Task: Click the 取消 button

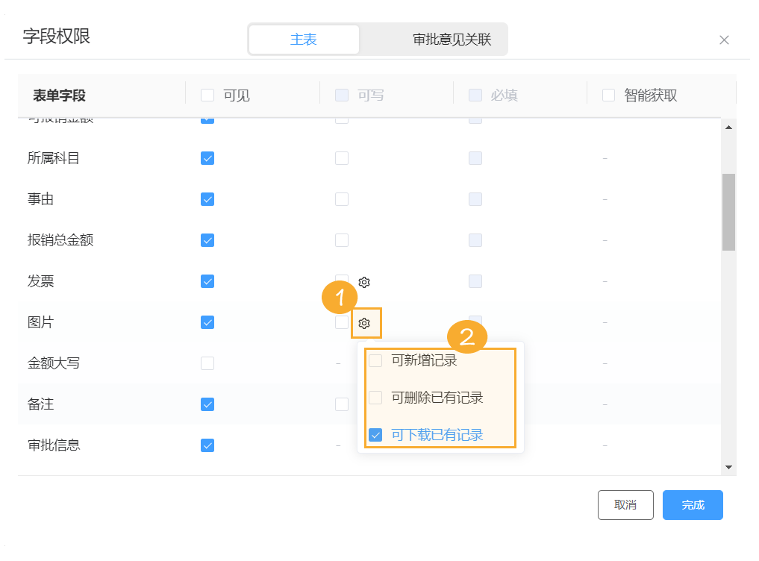Action: pos(625,505)
